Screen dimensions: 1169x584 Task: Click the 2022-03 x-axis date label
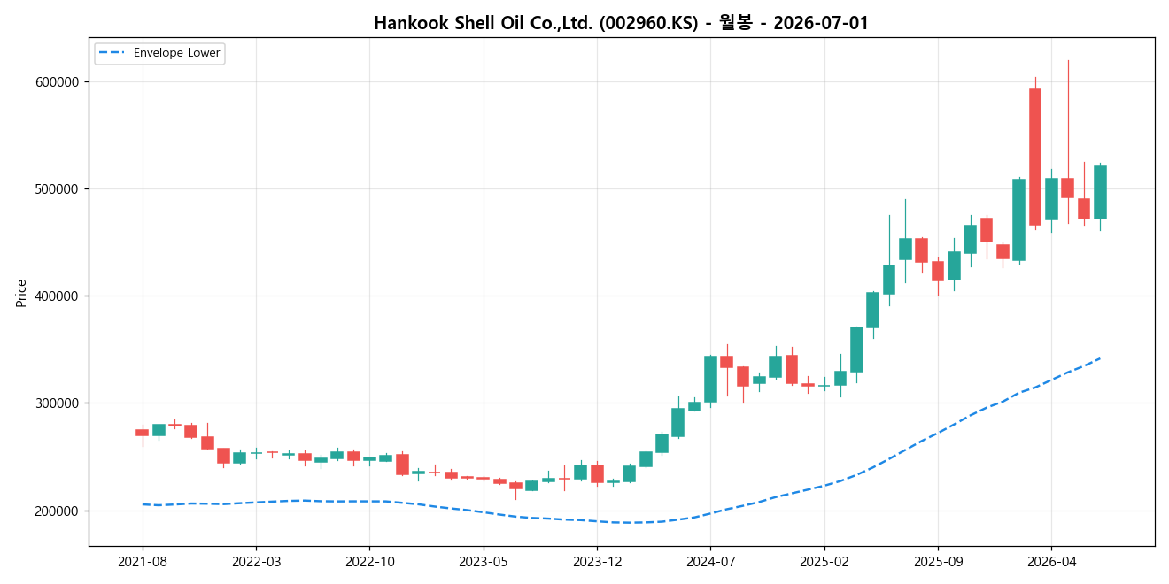[x=256, y=562]
